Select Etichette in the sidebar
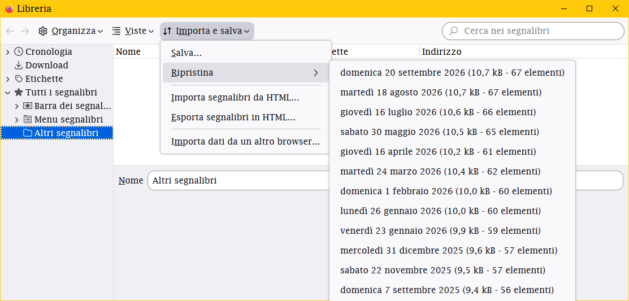Image resolution: width=629 pixels, height=301 pixels. pyautogui.click(x=44, y=79)
